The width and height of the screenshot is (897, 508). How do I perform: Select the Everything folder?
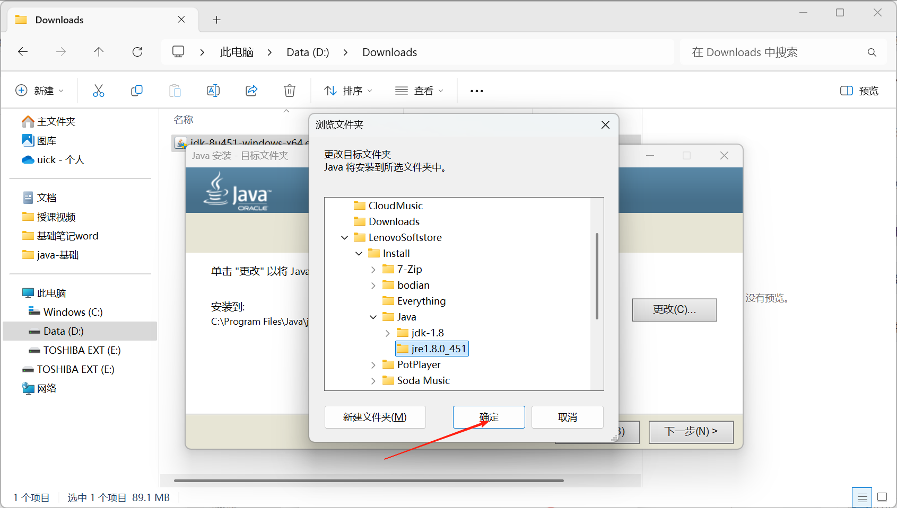414,301
